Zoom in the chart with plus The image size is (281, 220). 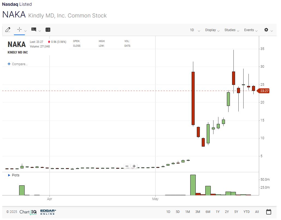[x=134, y=166]
